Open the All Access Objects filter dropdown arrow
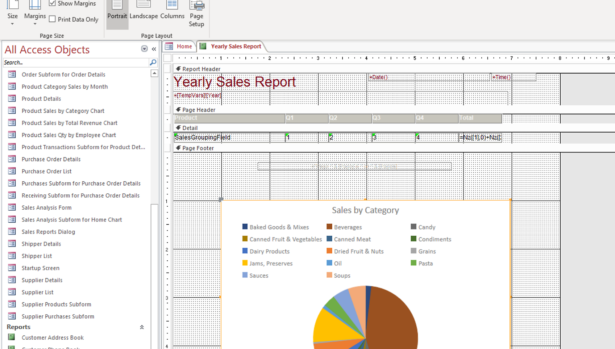The height and width of the screenshot is (349, 615). click(x=144, y=49)
